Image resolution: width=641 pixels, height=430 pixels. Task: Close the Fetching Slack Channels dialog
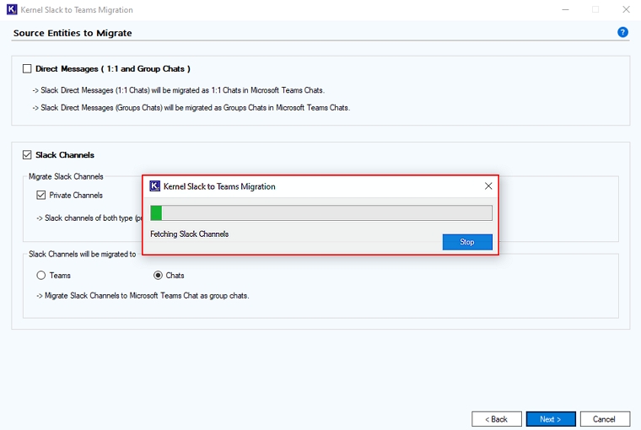pyautogui.click(x=488, y=186)
